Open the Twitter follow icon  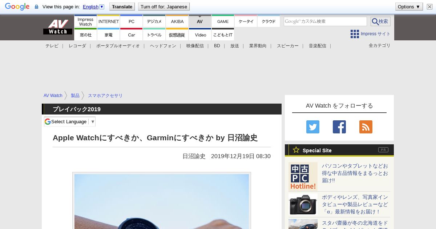[313, 127]
